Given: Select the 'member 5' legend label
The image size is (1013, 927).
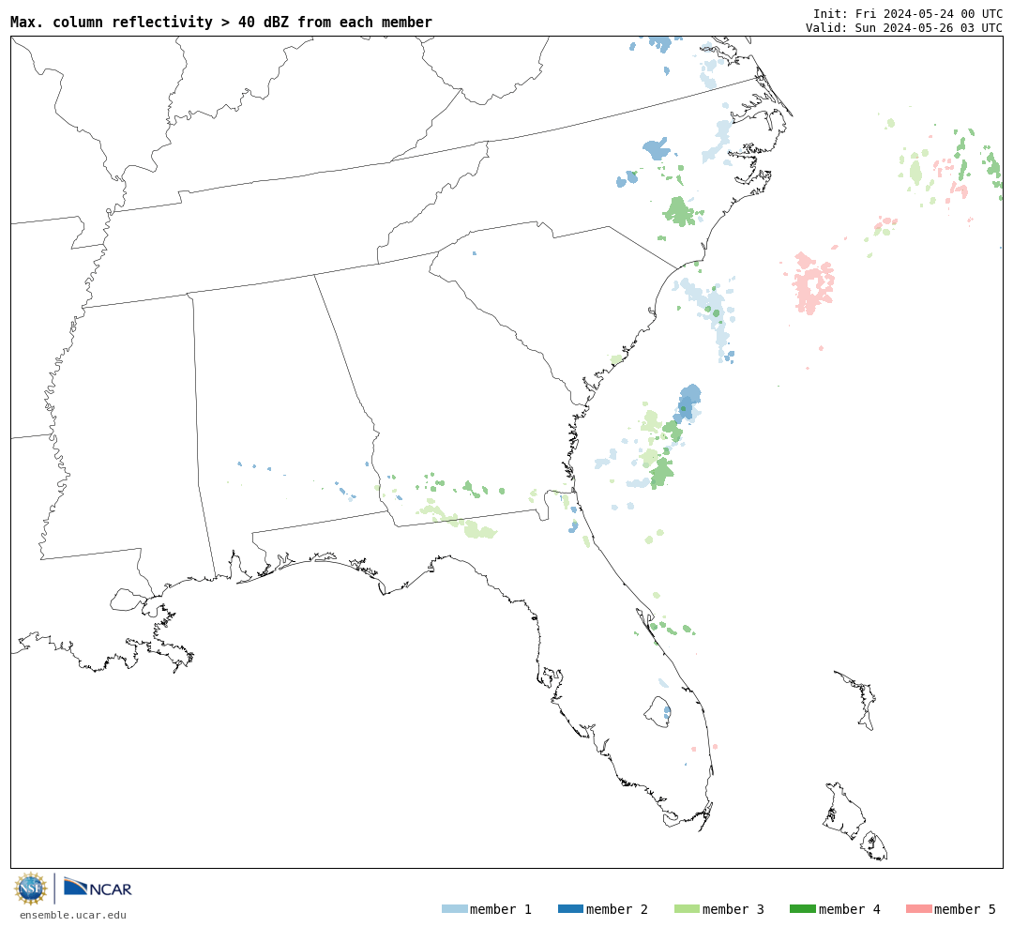Looking at the screenshot, I should point(965,909).
